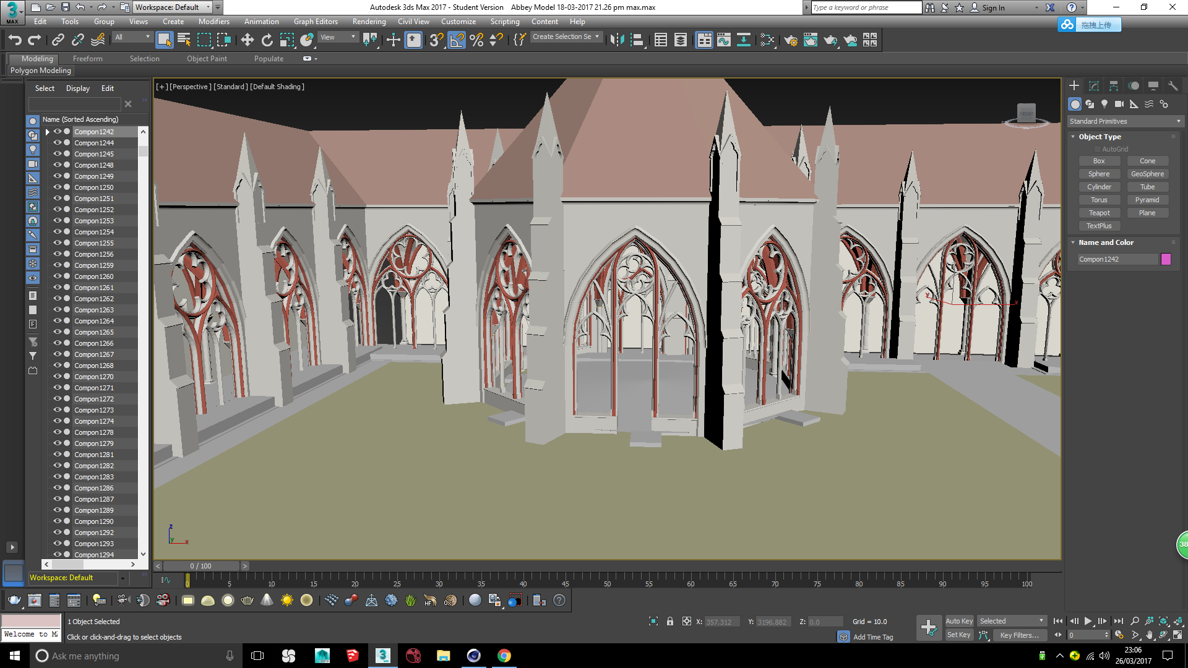
Task: Click Maximize Viewport Toggle icon
Action: click(x=1177, y=635)
